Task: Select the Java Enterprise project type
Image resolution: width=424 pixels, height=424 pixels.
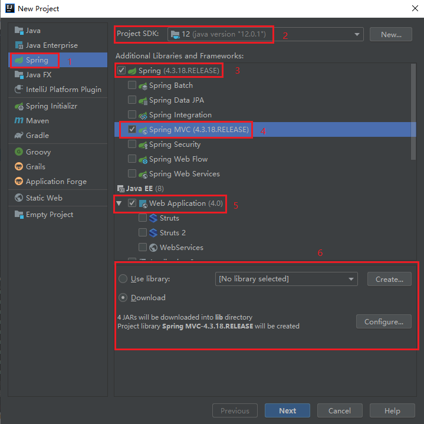Action: (58, 45)
